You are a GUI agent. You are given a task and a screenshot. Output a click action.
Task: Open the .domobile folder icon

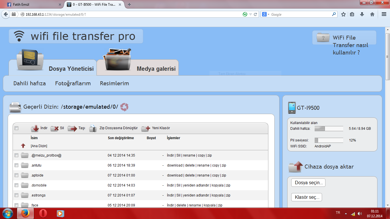click(25, 185)
